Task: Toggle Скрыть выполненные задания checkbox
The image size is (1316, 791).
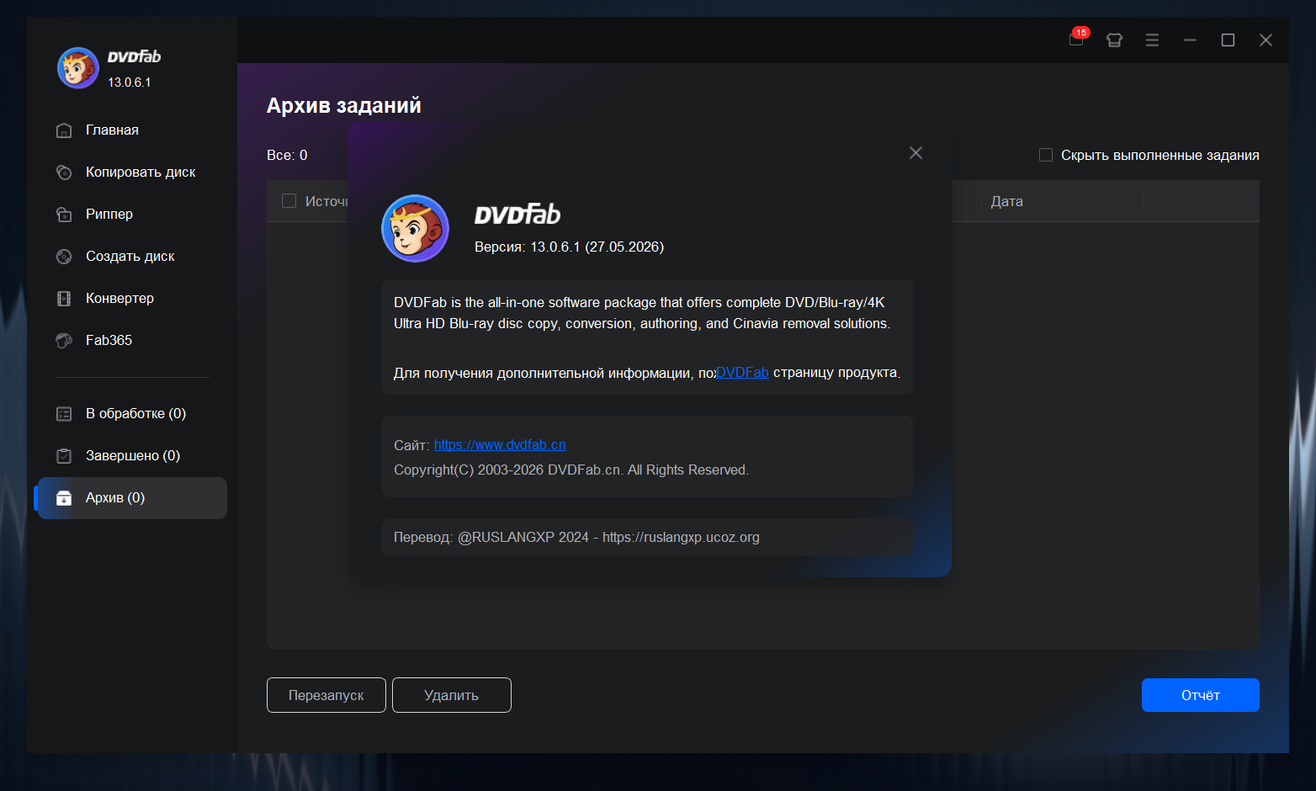Action: click(1046, 155)
